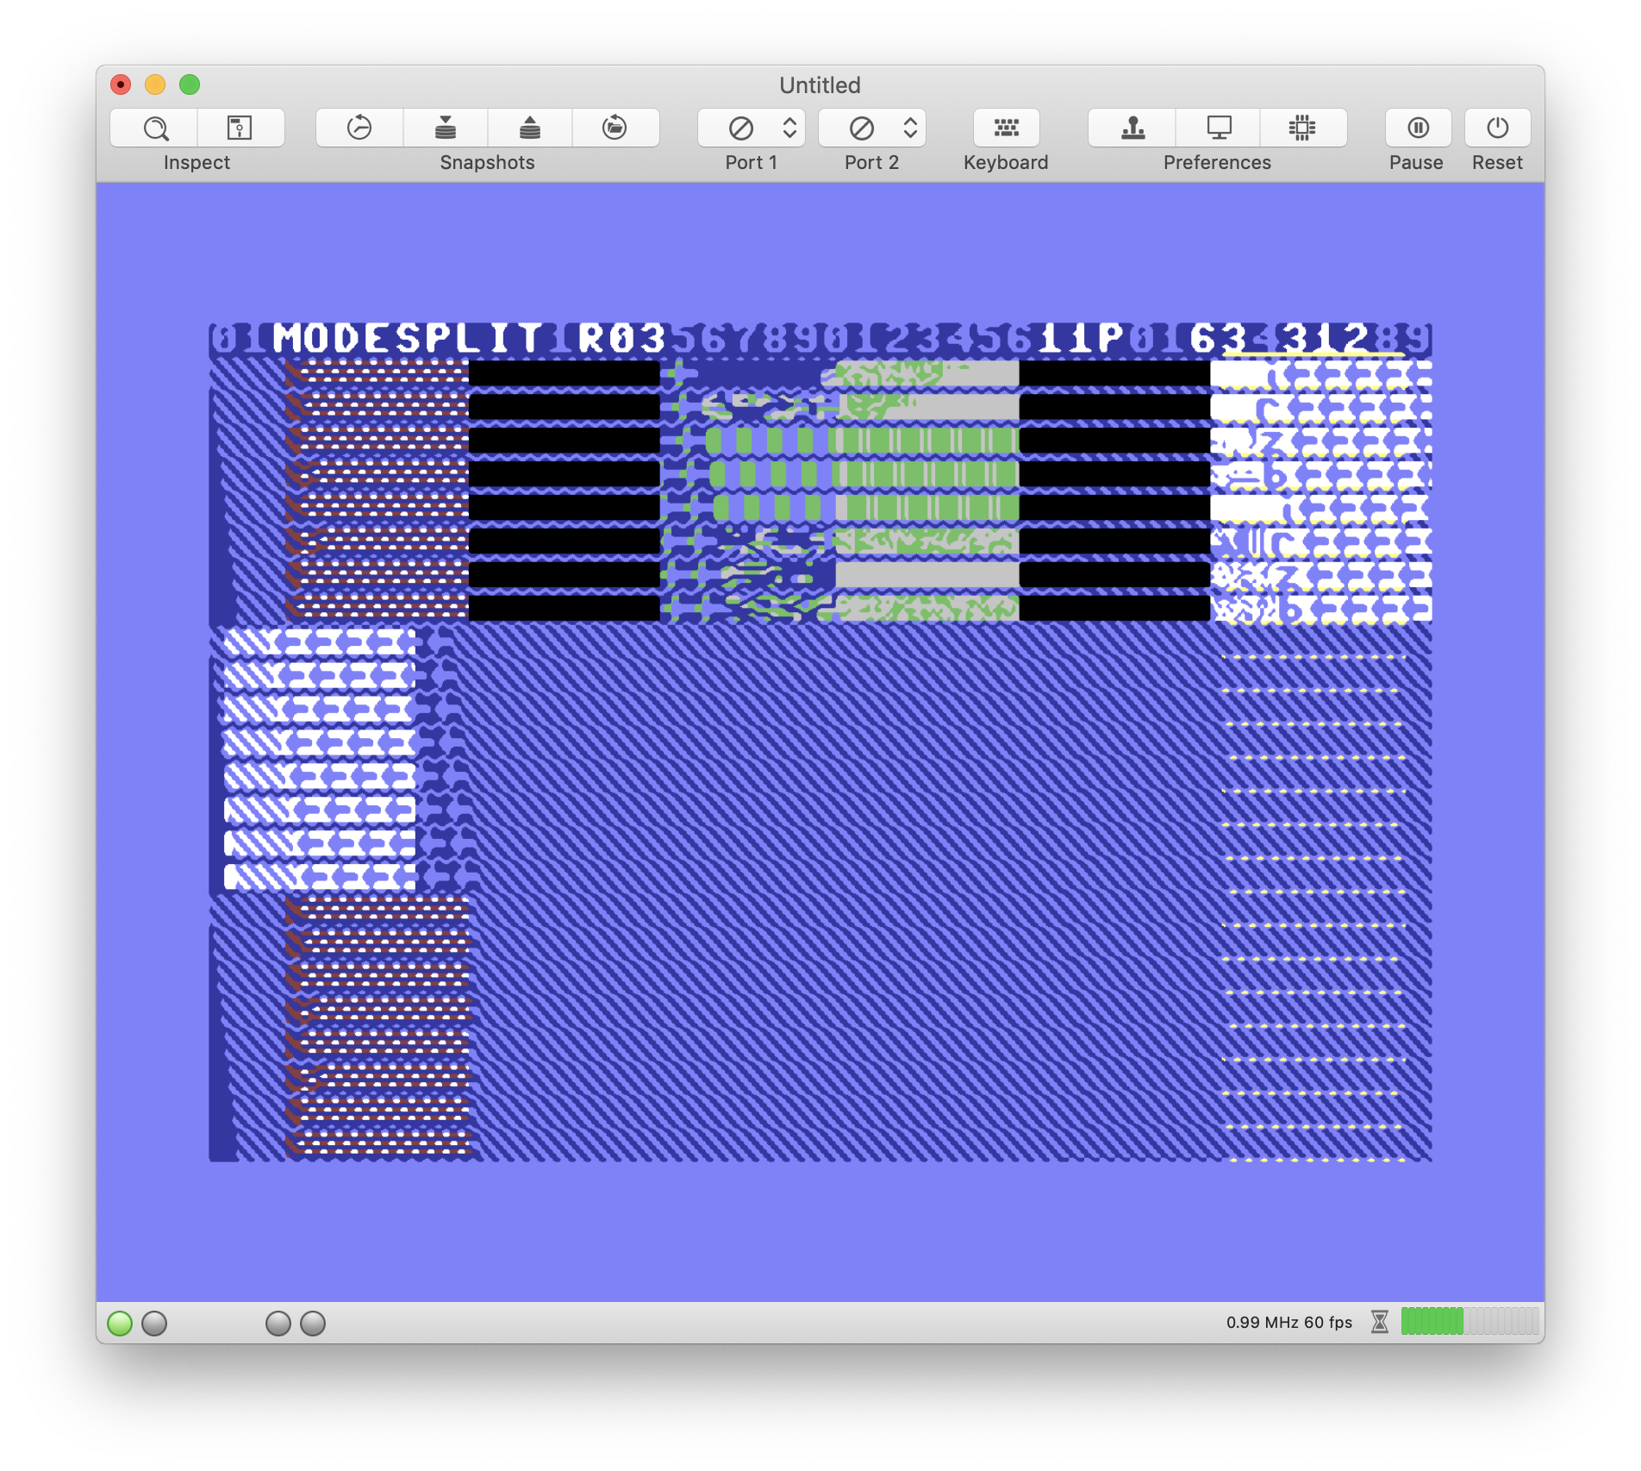Close the Untitled emulator window
This screenshot has width=1641, height=1471.
click(121, 85)
